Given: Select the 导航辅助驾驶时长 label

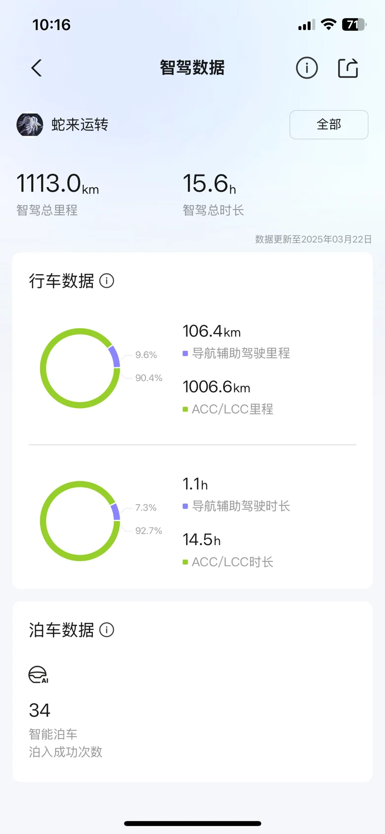Looking at the screenshot, I should click(x=241, y=506).
